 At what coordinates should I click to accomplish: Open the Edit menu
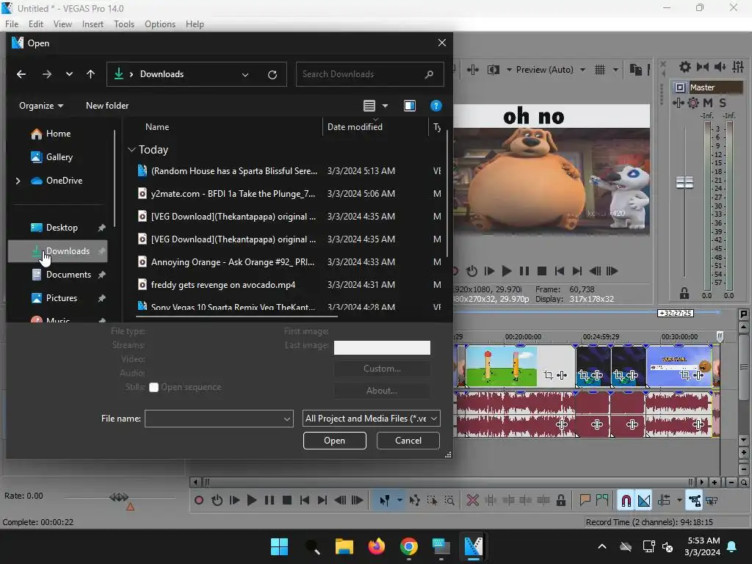(35, 24)
